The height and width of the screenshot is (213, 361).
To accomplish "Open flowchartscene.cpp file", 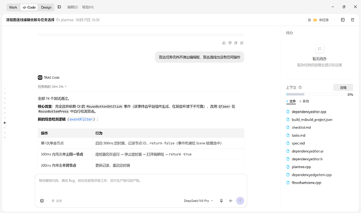I will pos(303,183).
